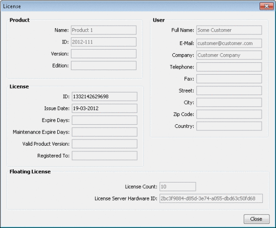Focus the Maintenance Expire Days field

pyautogui.click(x=104, y=132)
